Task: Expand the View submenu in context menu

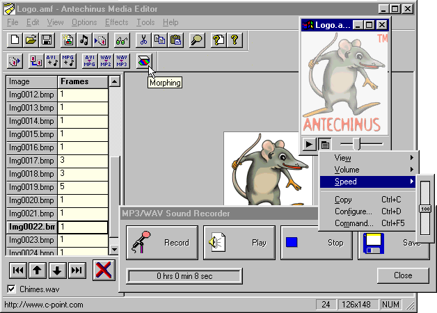Action: pyautogui.click(x=367, y=158)
